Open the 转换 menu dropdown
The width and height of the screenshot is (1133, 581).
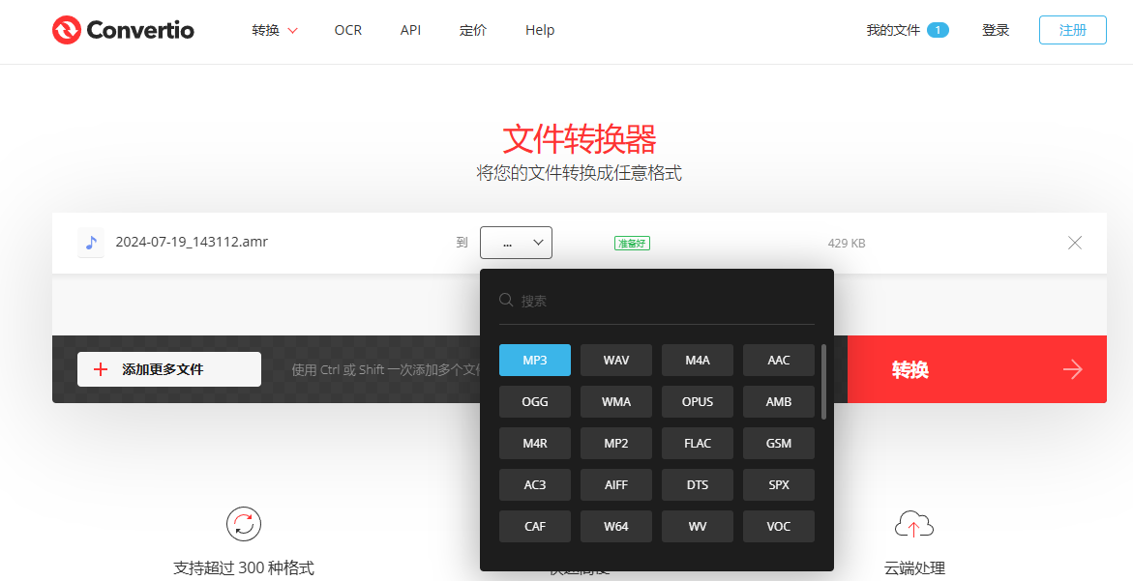click(x=275, y=30)
